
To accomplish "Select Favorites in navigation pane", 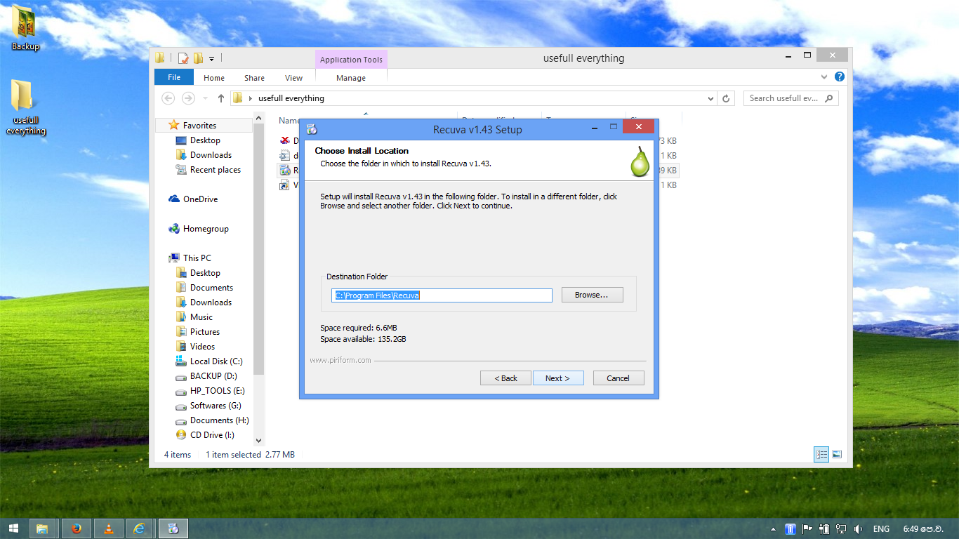I will click(199, 126).
